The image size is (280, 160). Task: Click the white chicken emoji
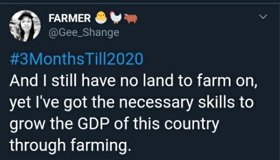point(115,17)
